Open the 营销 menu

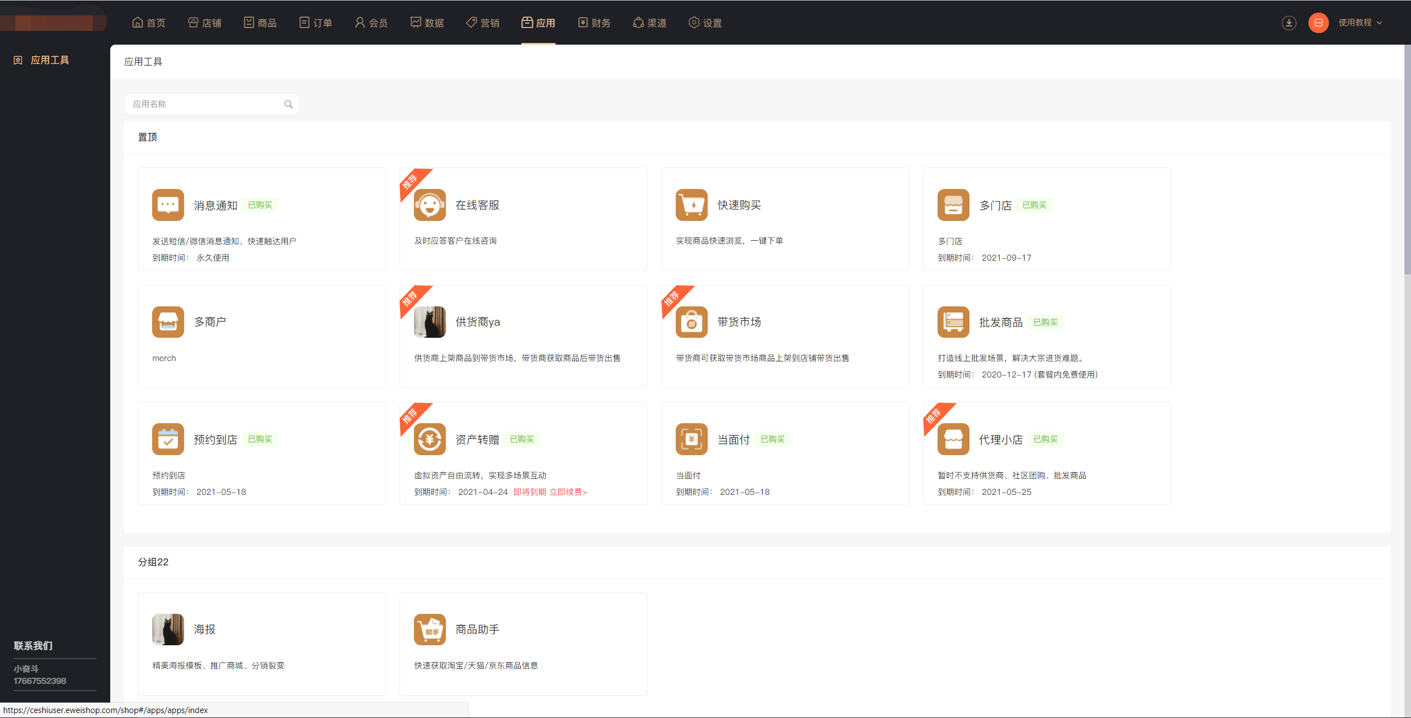pyautogui.click(x=483, y=23)
